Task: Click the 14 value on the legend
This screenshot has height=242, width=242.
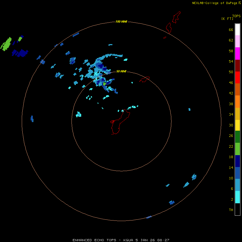Action: (231, 168)
